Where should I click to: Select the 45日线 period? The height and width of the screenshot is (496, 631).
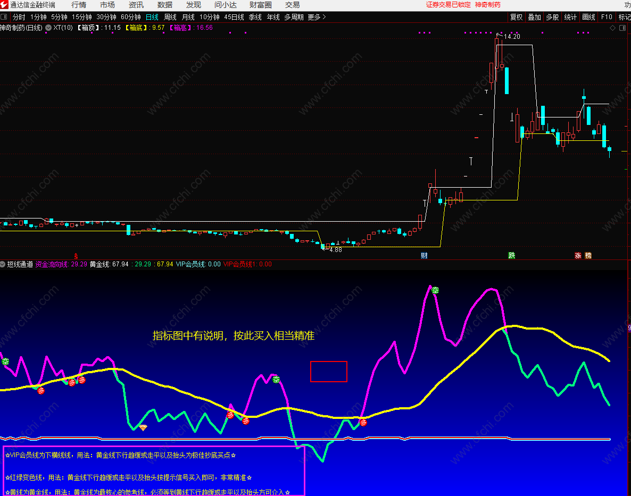(x=234, y=17)
